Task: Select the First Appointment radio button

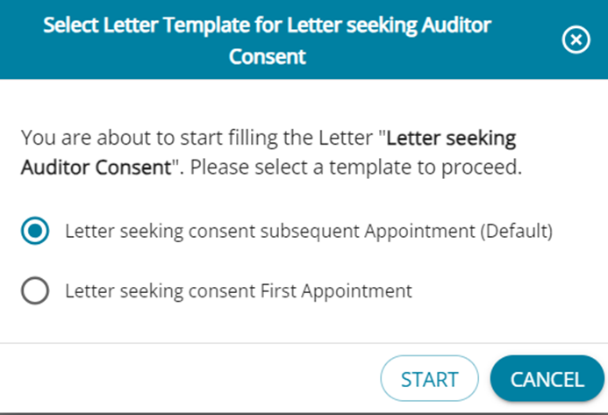Action: pos(35,291)
